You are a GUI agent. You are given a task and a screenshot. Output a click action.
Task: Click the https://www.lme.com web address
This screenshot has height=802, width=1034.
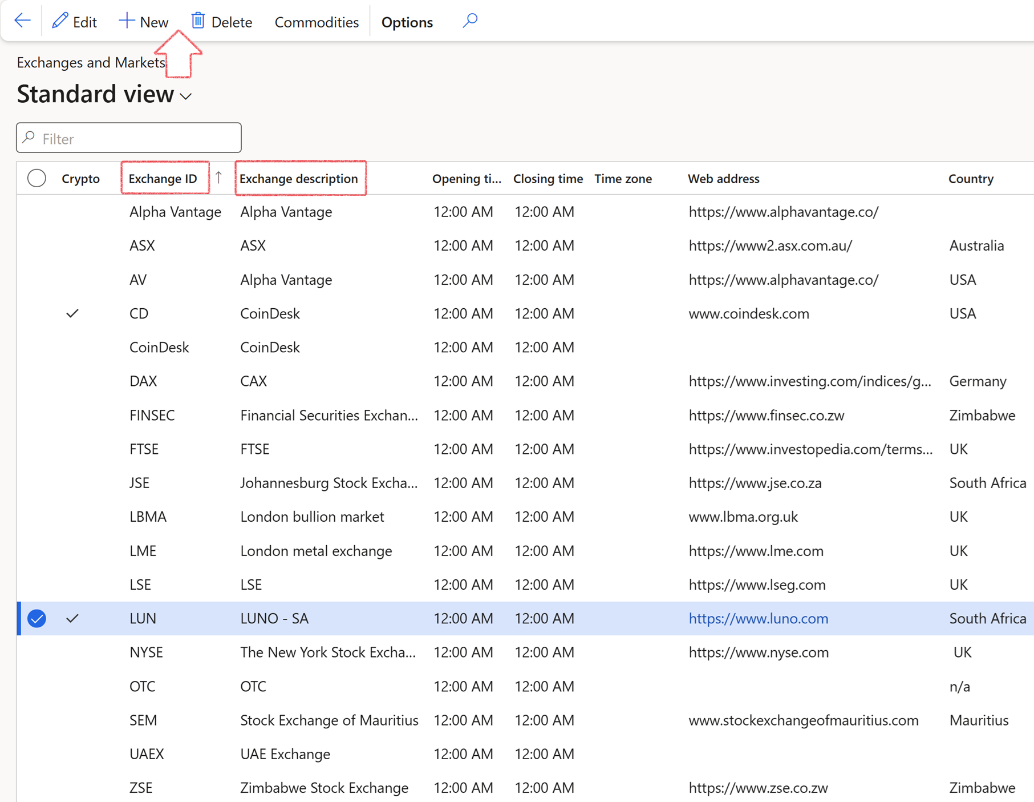tap(756, 551)
